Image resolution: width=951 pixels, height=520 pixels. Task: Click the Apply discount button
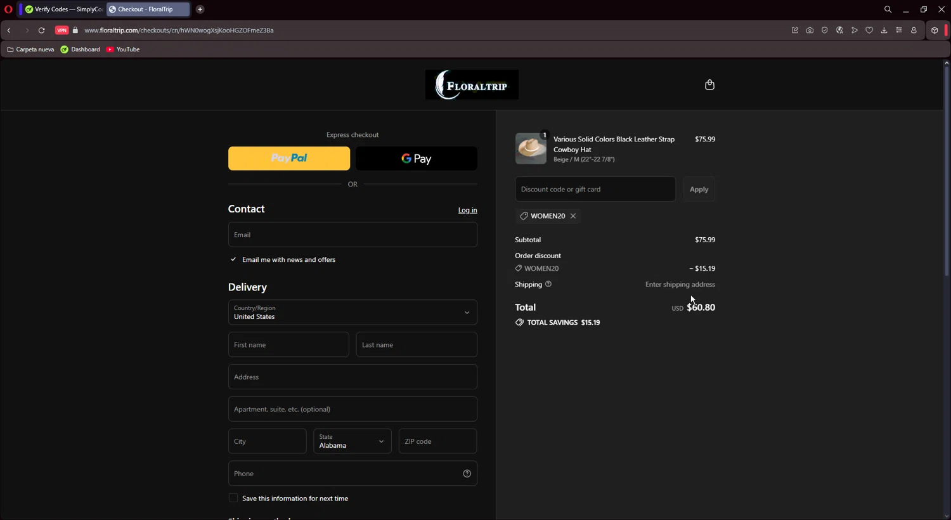click(x=699, y=189)
